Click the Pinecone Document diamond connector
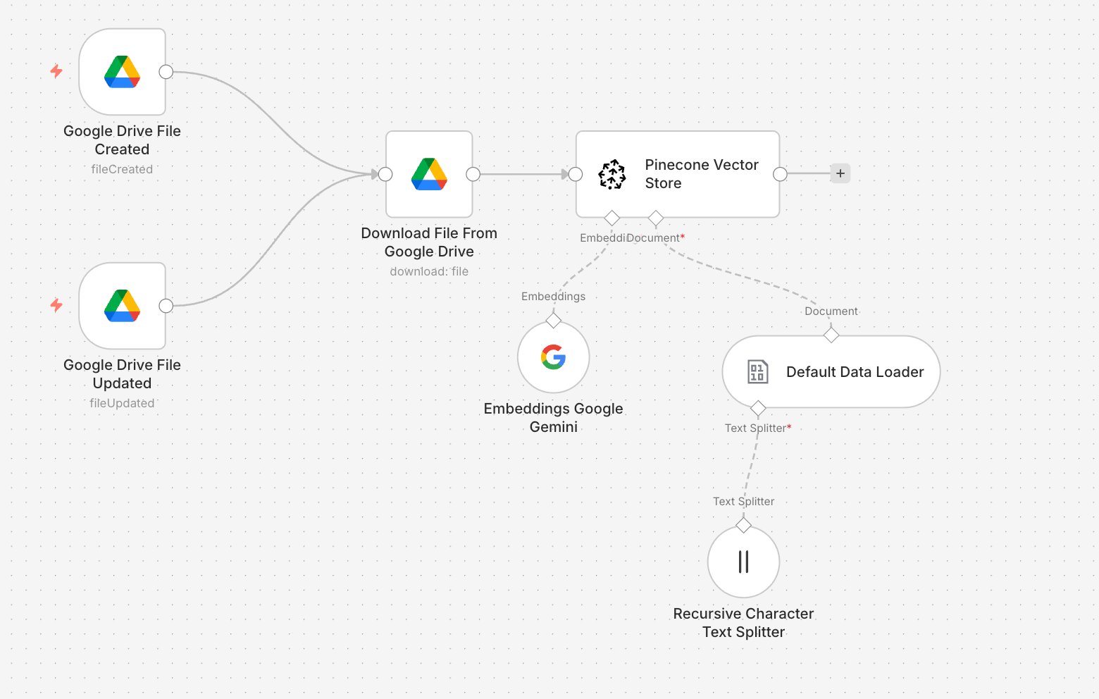Viewport: 1099px width, 699px height. [656, 218]
